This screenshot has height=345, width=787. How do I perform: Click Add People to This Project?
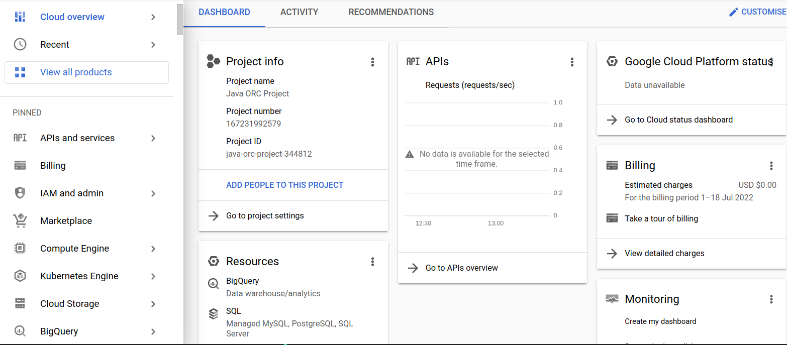(x=284, y=185)
